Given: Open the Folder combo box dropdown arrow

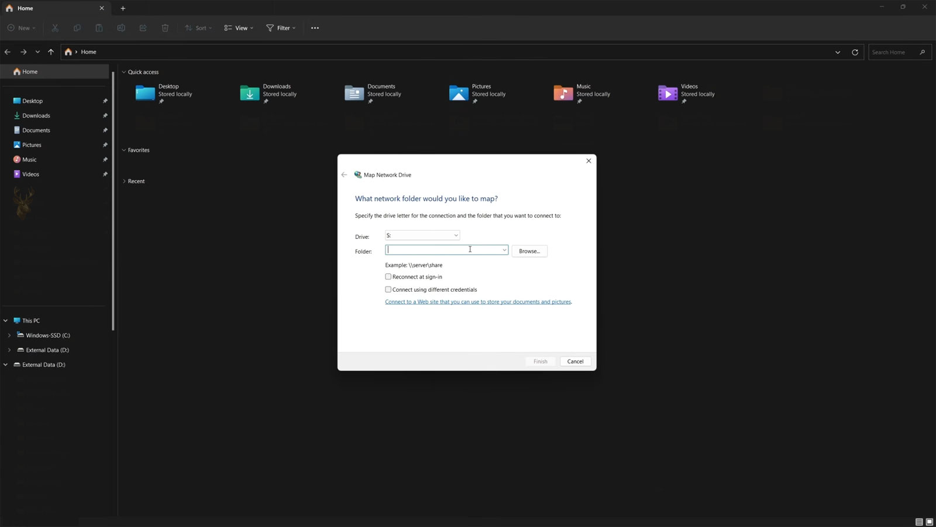Looking at the screenshot, I should coord(504,250).
